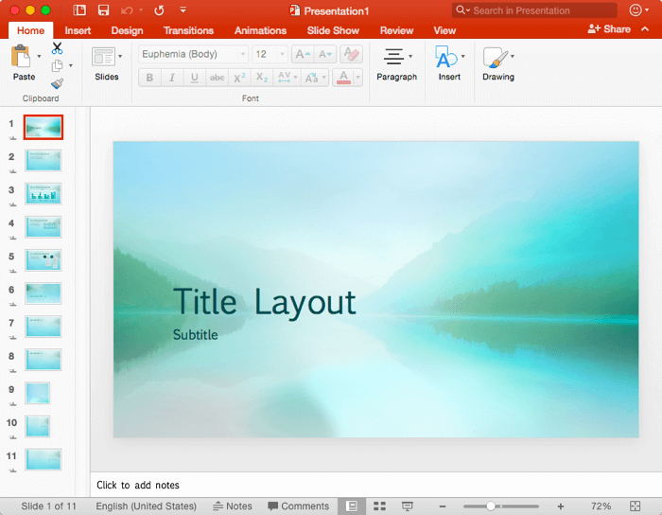Click the 72% zoom level
The image size is (662, 515).
(x=601, y=506)
